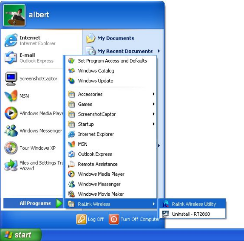The image size is (244, 241).
Task: Click the Internet Explorer pinned icon
Action: click(11, 40)
